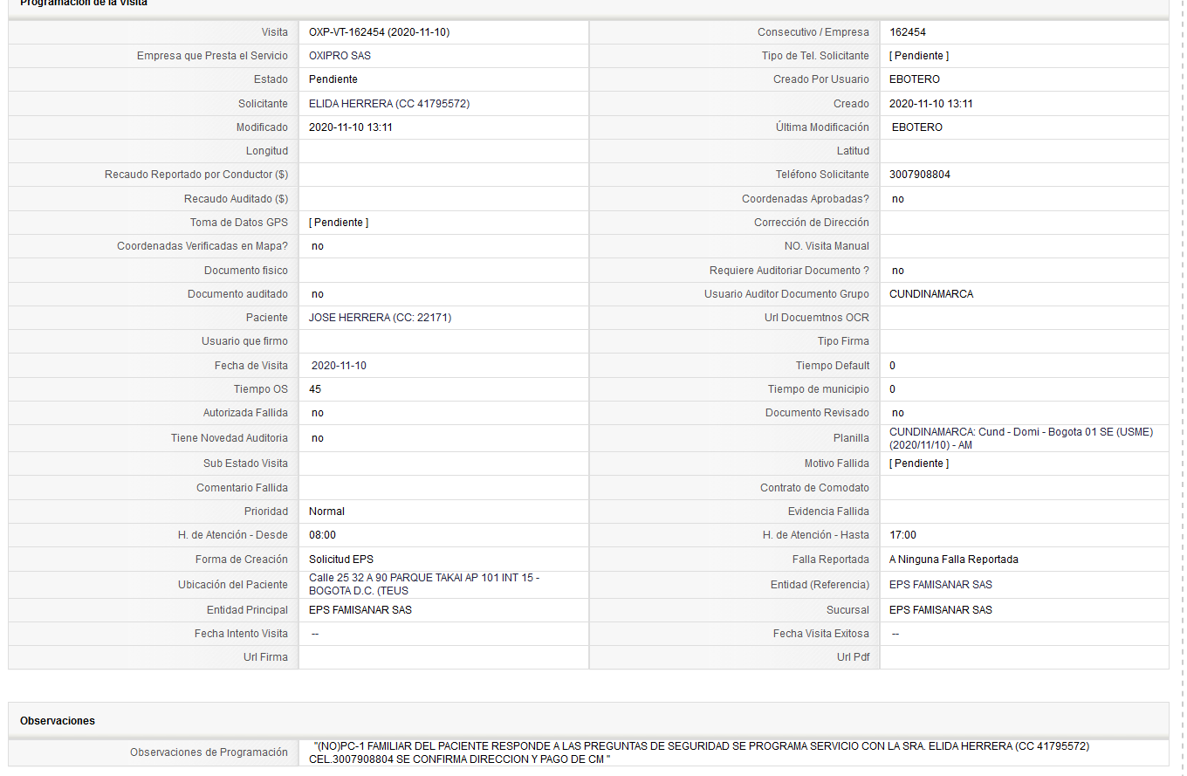Click the NO. Visita Manual label
1187x776 pixels.
click(x=827, y=246)
